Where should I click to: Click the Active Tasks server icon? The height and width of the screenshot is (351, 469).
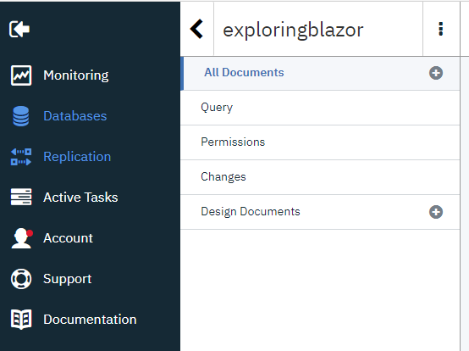coord(21,197)
